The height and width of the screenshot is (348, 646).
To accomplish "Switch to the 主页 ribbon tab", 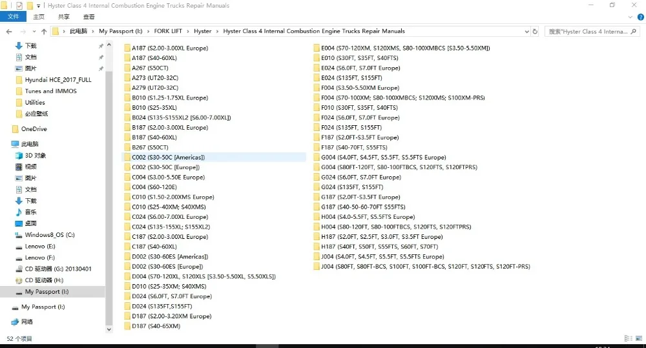I will pos(39,17).
